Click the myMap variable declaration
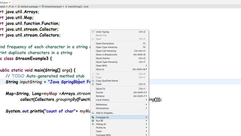The image size is (241, 136). 50,94
